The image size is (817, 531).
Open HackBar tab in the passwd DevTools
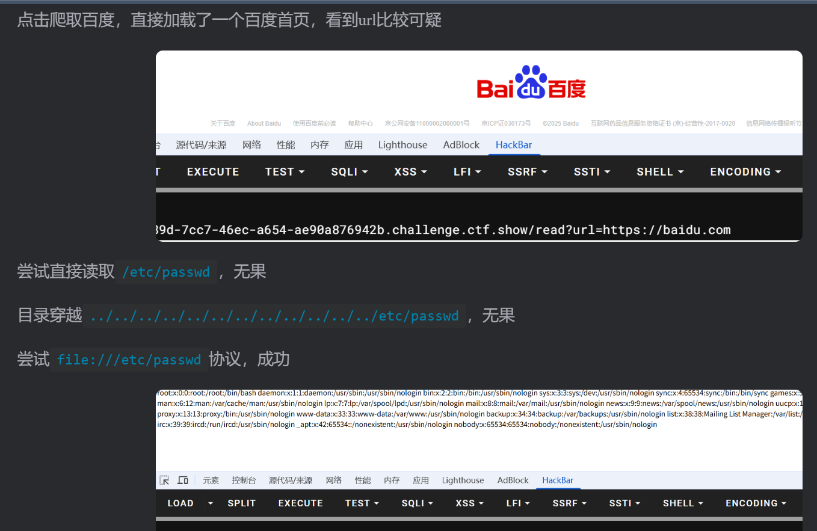(x=558, y=480)
